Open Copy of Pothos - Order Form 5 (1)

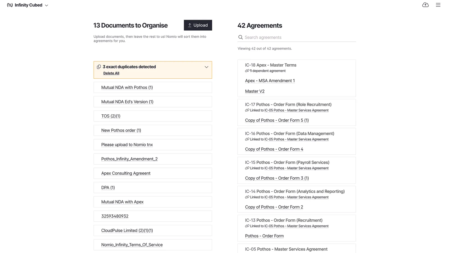[x=277, y=120]
